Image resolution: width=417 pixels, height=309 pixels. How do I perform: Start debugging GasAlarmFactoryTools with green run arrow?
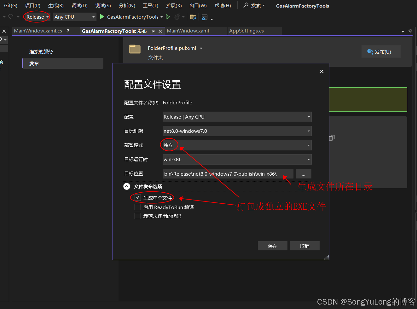click(102, 17)
